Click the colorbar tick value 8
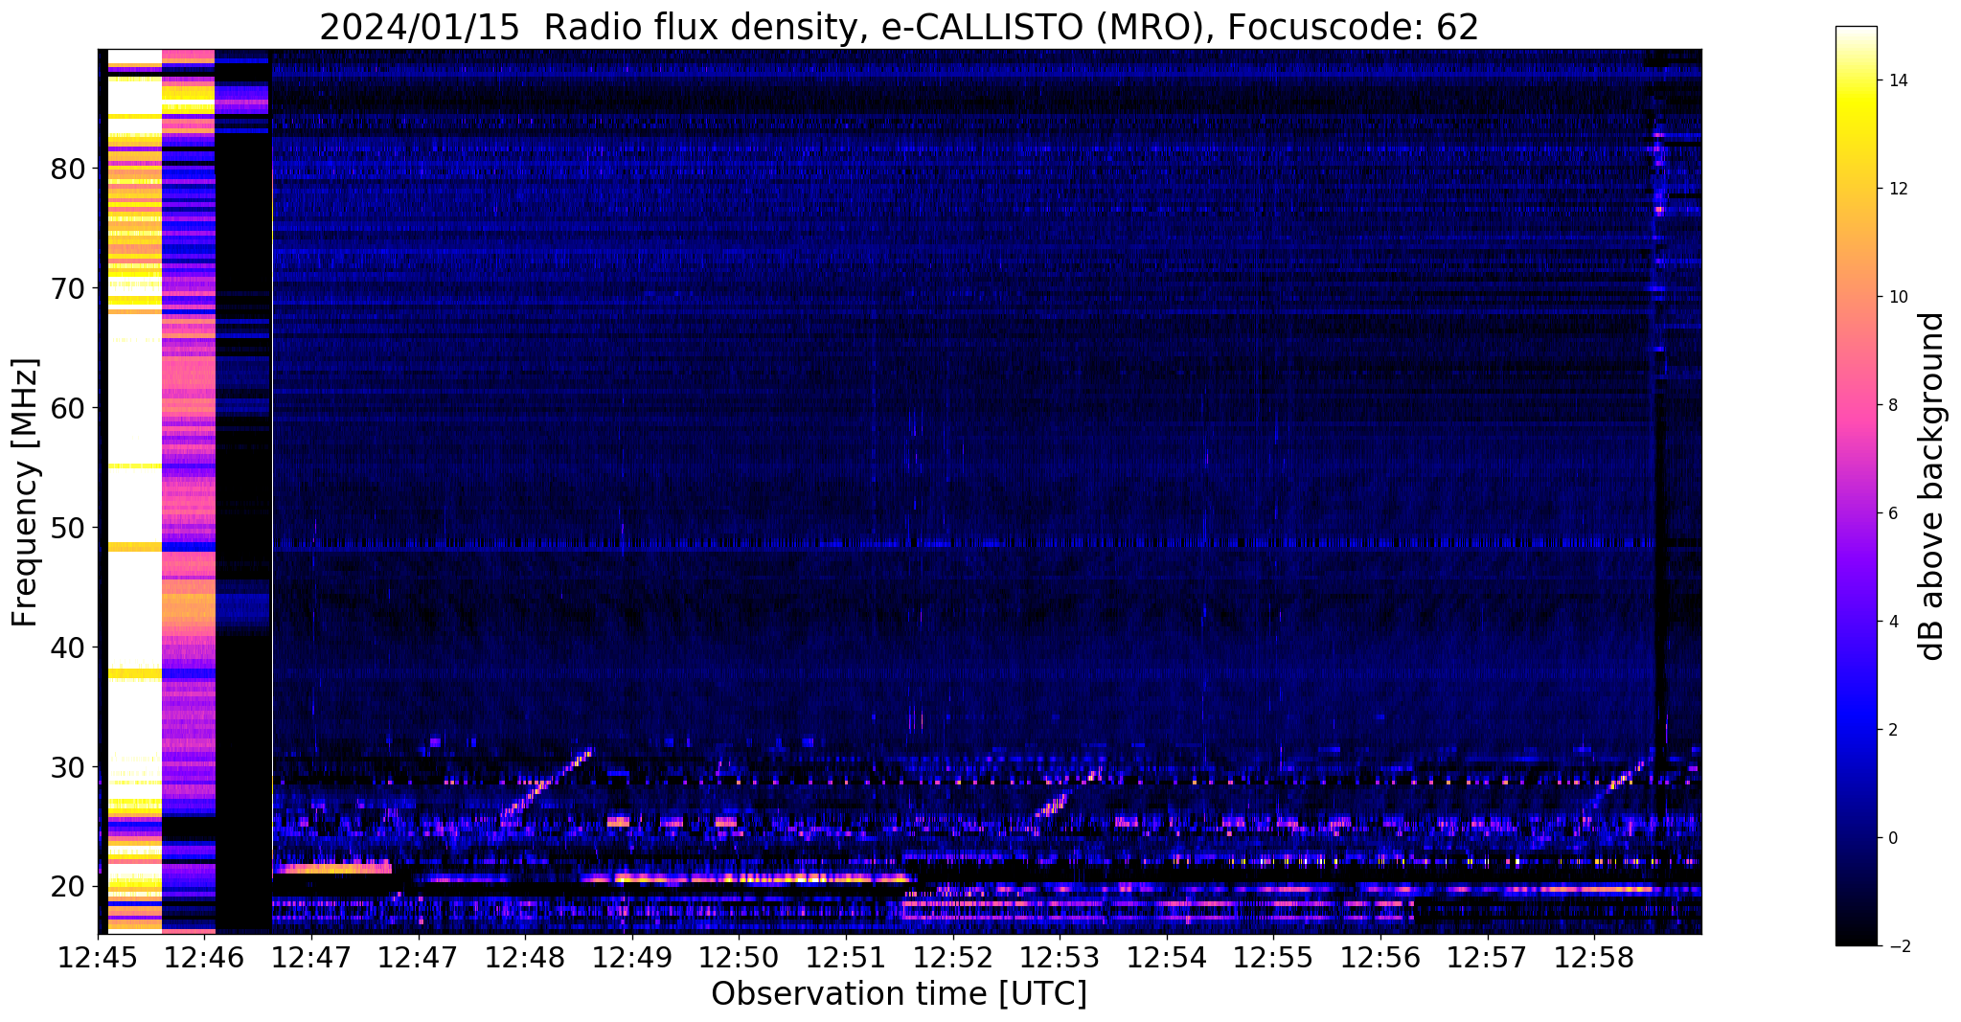The image size is (1961, 1022). pos(1892,405)
